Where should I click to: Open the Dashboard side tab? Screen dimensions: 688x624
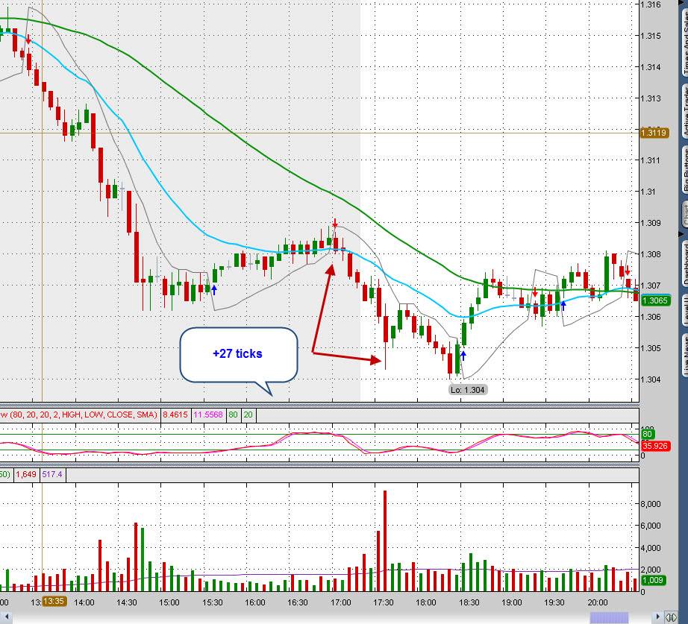click(684, 262)
